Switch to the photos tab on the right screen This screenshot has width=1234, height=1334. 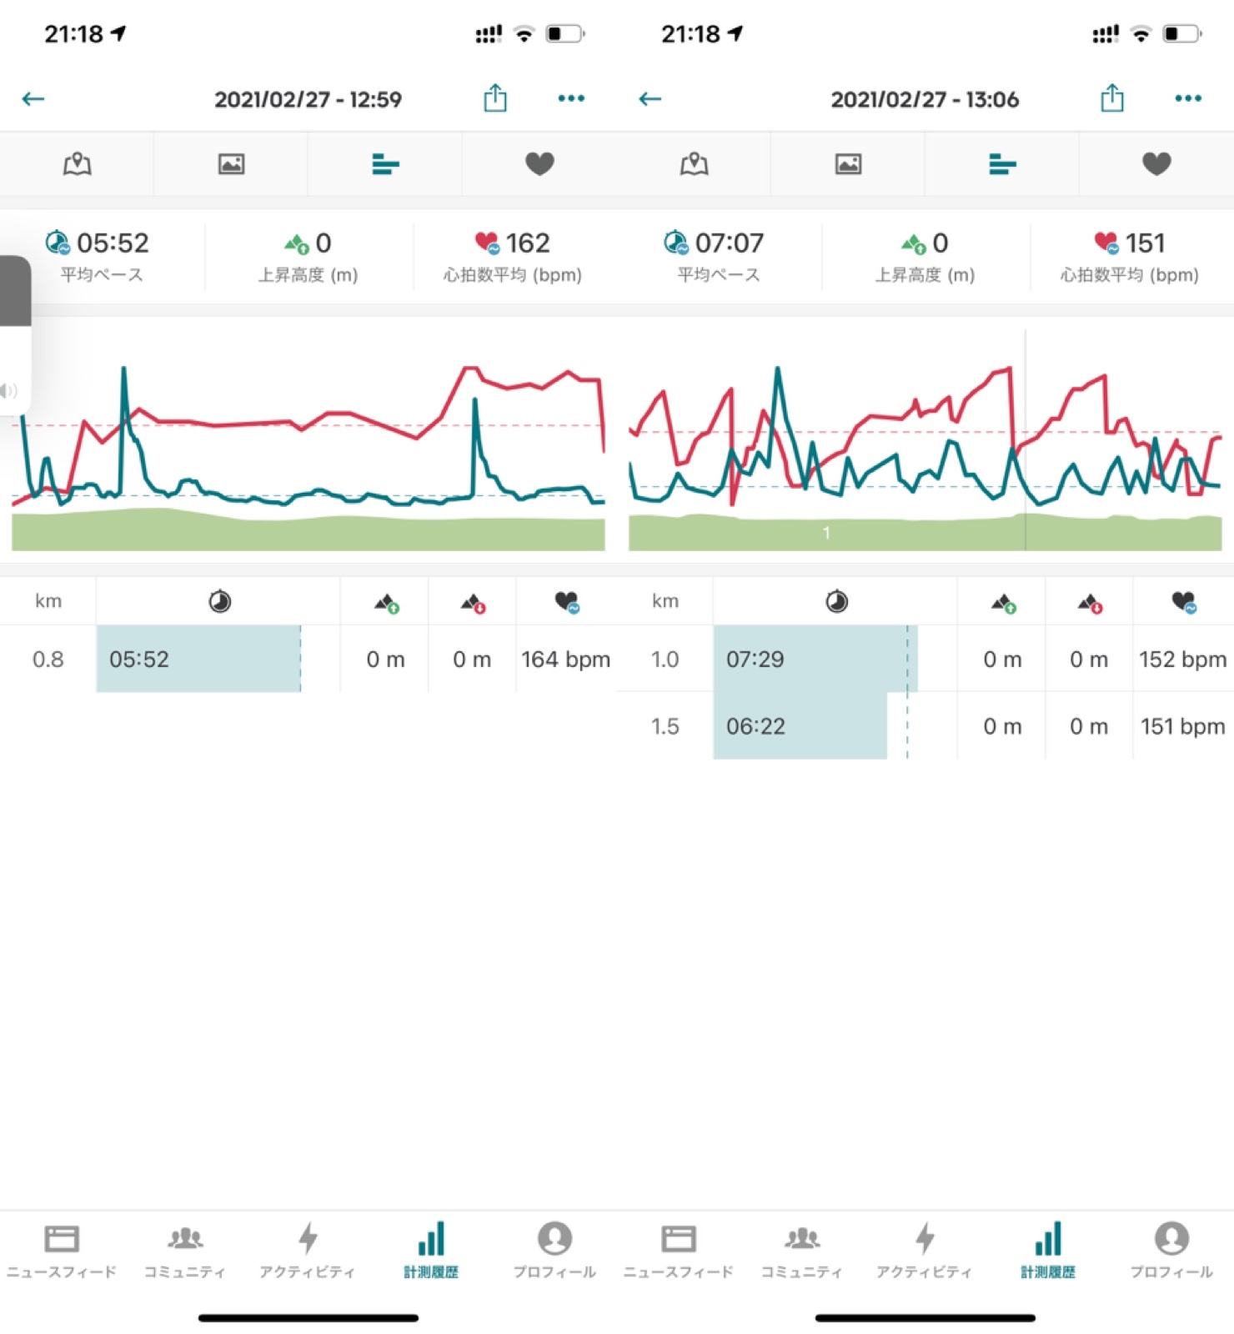click(848, 164)
